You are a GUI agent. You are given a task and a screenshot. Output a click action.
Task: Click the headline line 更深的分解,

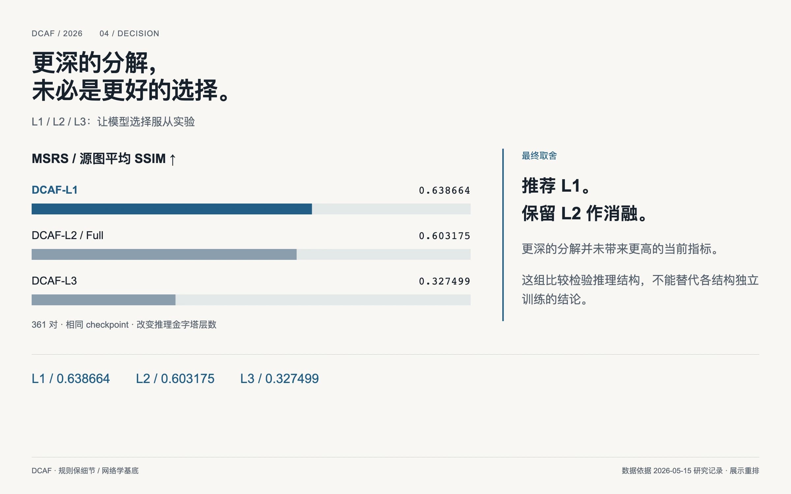tap(94, 63)
